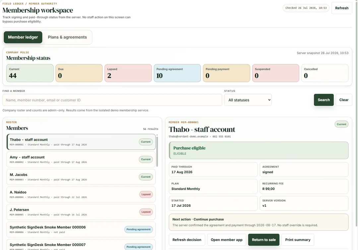The width and height of the screenshot is (358, 250).
Task: Select the Cancelled status card
Action: [325, 73]
